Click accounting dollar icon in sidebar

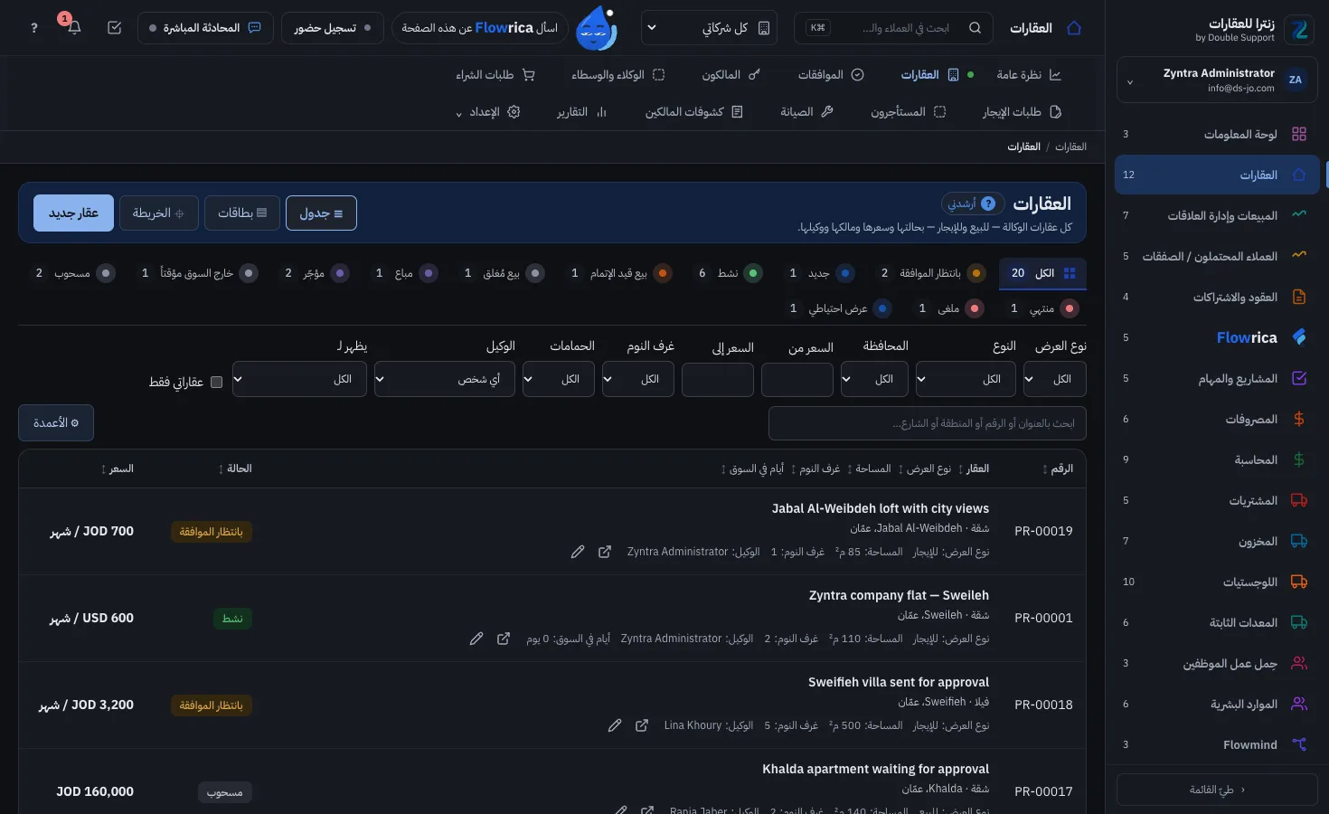(1299, 459)
